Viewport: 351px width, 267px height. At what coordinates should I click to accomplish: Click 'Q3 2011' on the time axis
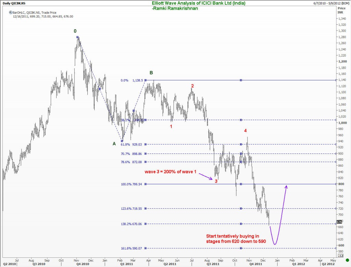click(213, 264)
